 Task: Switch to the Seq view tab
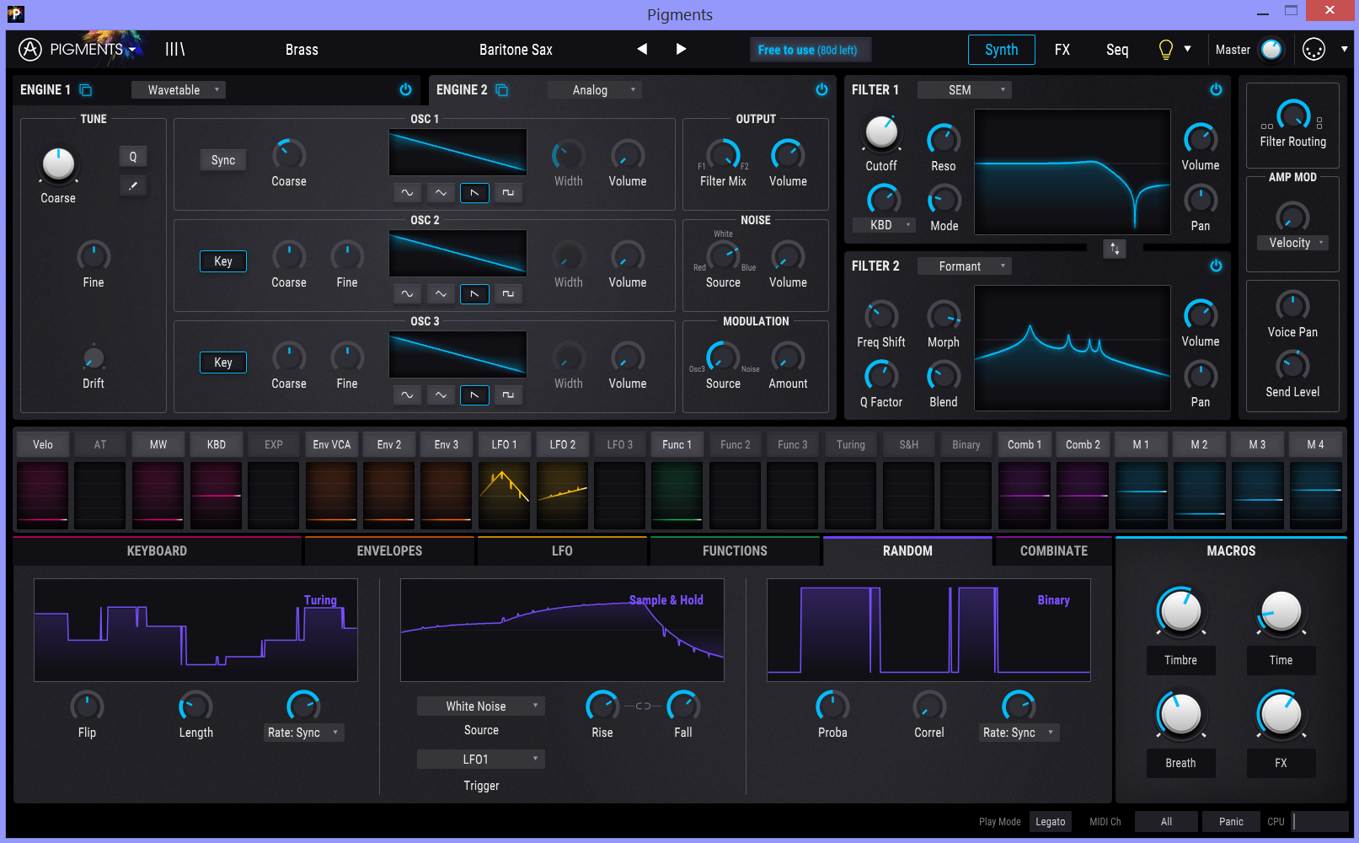tap(1117, 50)
